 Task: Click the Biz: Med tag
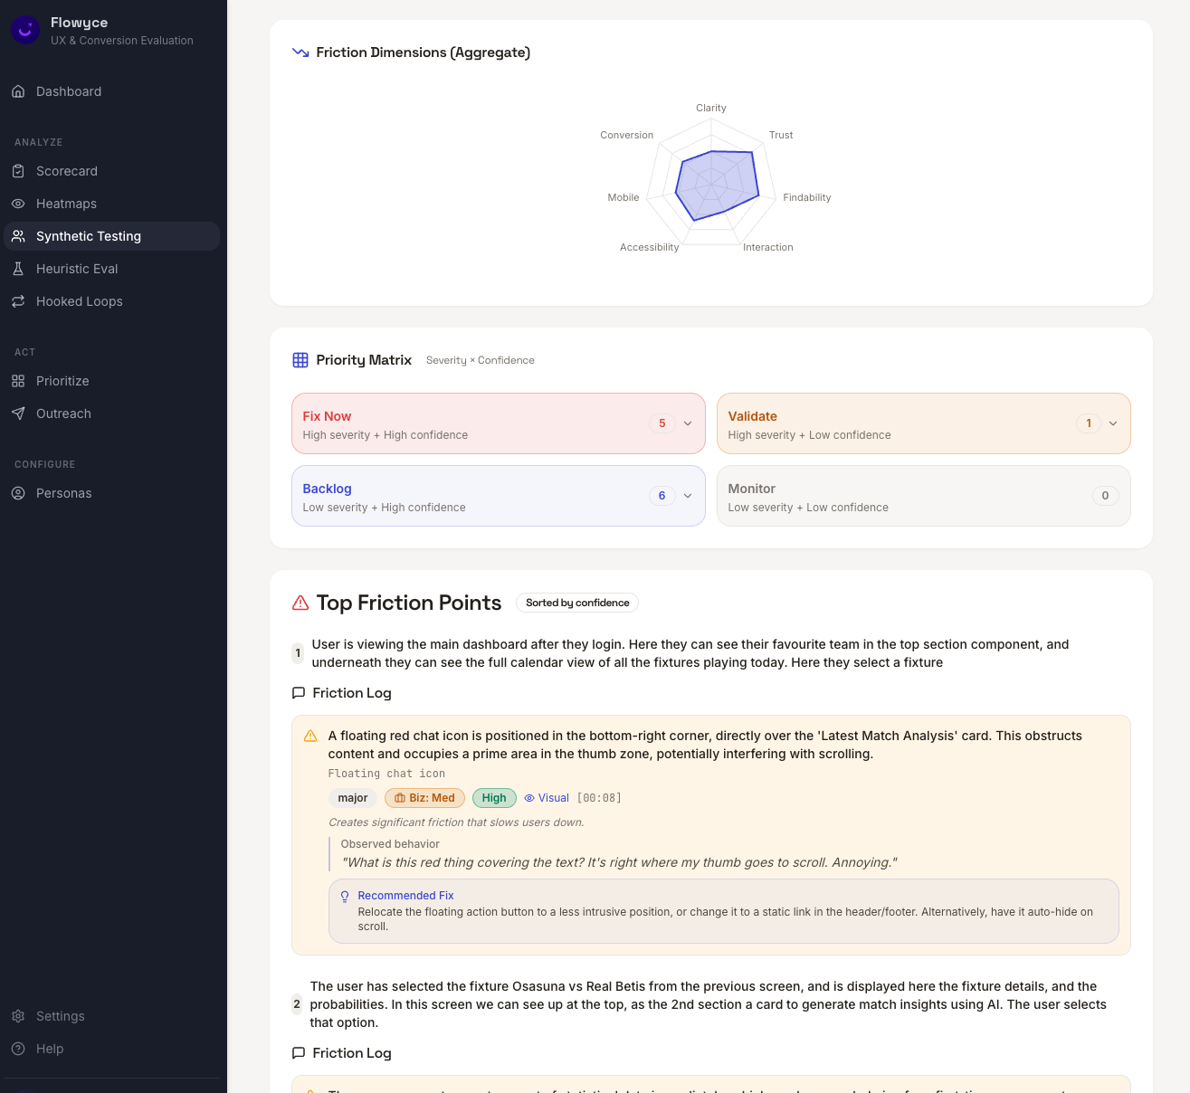tap(424, 798)
